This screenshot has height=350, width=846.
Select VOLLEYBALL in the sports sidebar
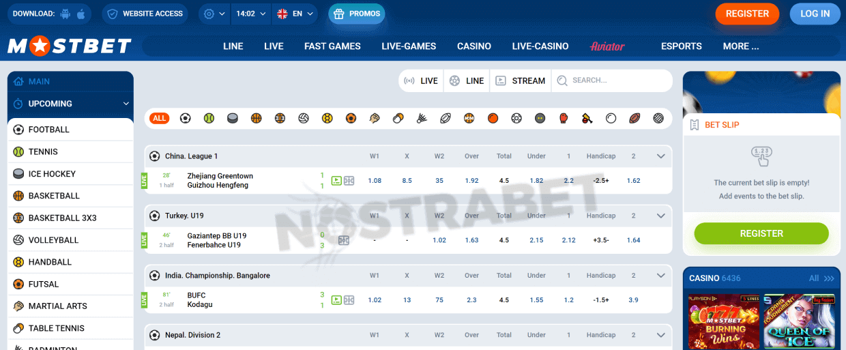70,240
